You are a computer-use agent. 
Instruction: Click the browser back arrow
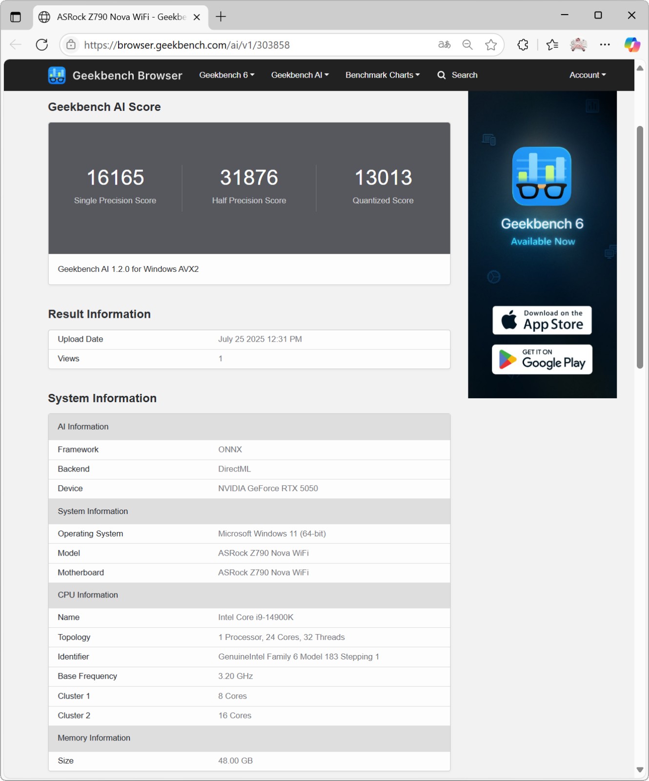[16, 45]
